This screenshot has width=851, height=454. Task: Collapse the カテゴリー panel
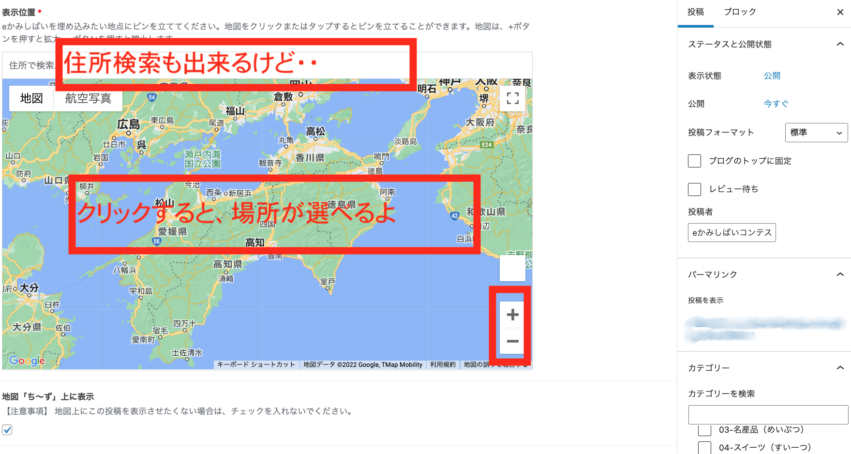pos(840,368)
